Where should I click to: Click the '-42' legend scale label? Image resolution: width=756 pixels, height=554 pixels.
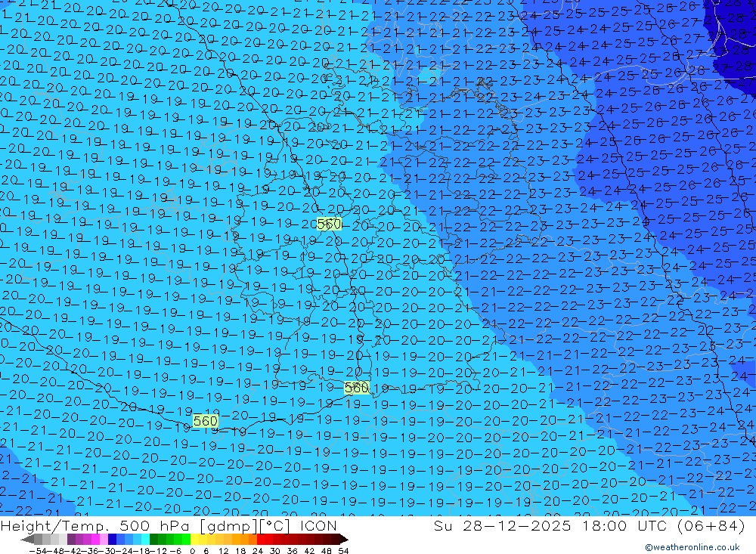[73, 551]
